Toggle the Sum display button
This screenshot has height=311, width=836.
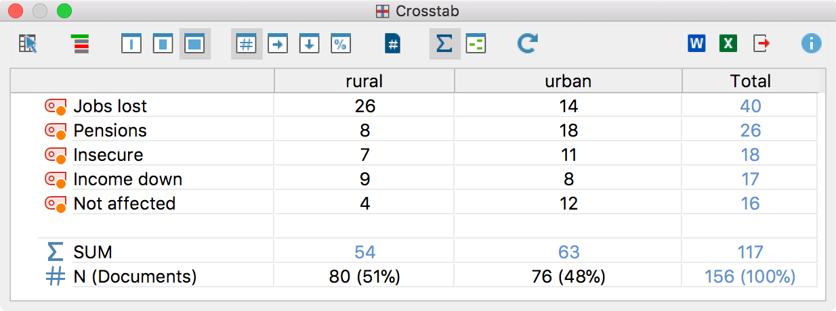tap(444, 45)
